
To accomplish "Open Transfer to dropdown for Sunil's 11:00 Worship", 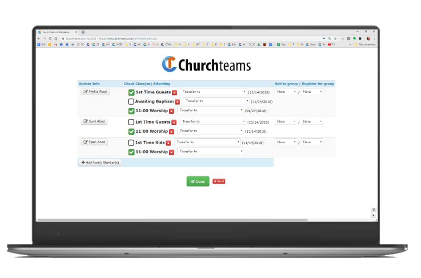I will 211,131.
